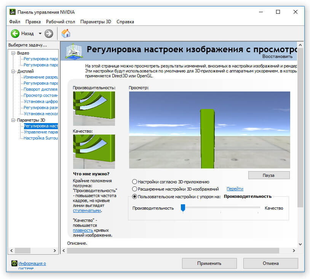310x279 pixels.
Task: Click the main pane vertical scrollbar down arrow
Action: click(300, 244)
